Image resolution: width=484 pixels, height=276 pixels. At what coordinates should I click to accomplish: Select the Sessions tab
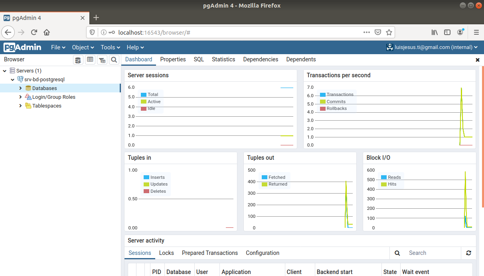pyautogui.click(x=140, y=253)
